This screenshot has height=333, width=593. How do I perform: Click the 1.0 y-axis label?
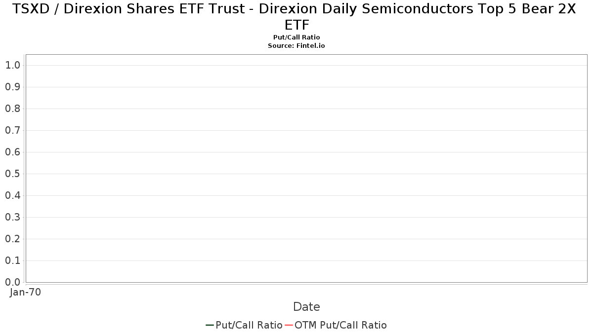tap(12, 65)
